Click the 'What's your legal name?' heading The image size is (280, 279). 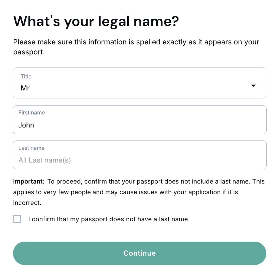click(96, 22)
